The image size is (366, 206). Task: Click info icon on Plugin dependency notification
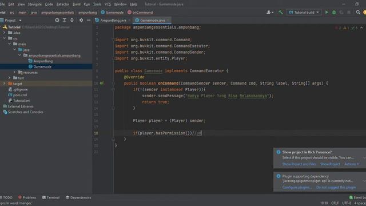279,176
